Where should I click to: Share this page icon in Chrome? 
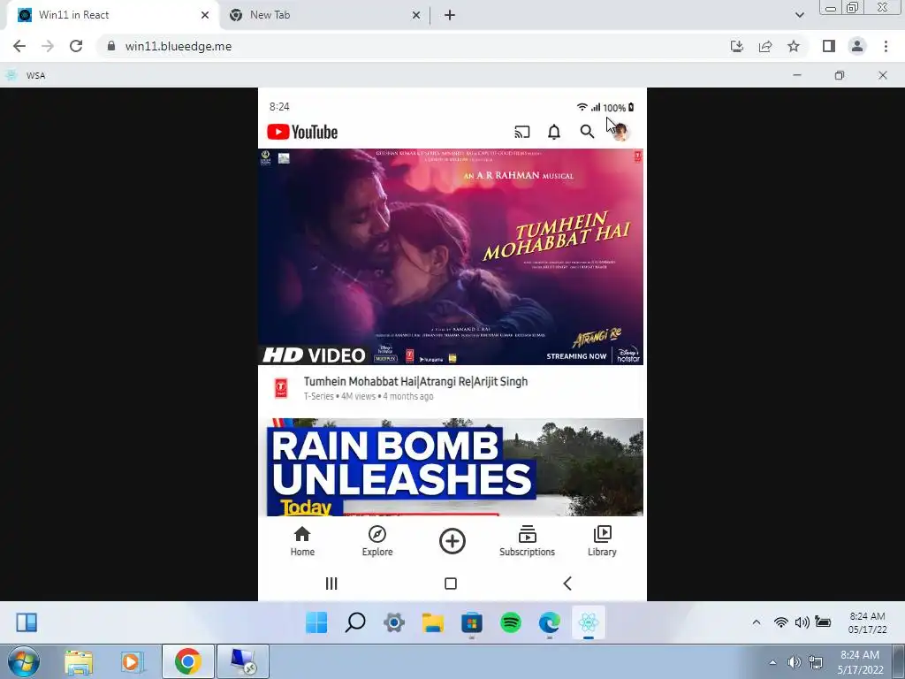click(765, 46)
